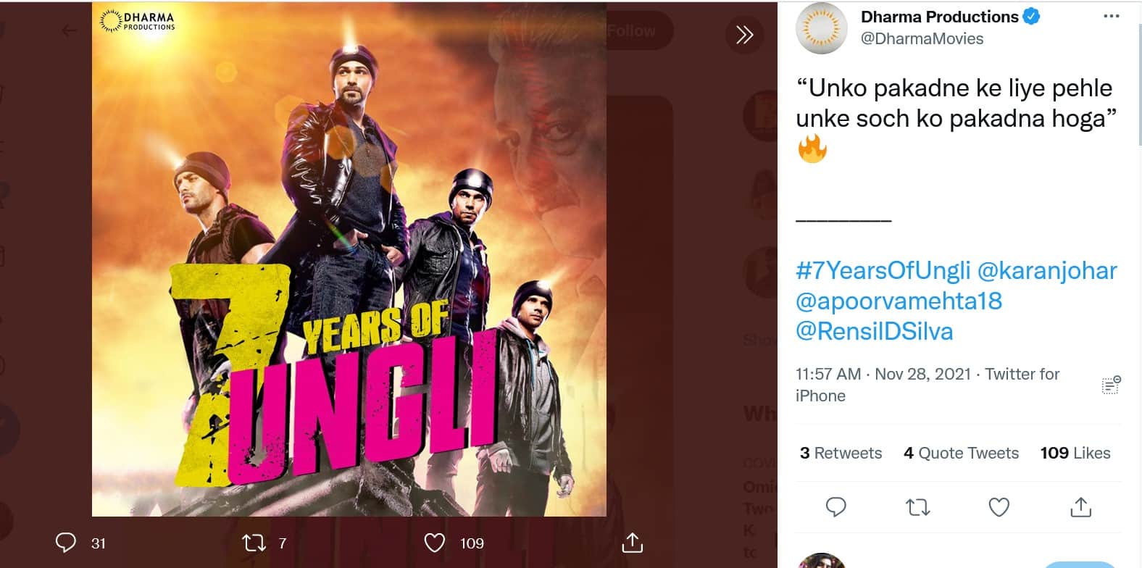The width and height of the screenshot is (1142, 568).
Task: Like the tweet below the photo
Action: coord(435,543)
